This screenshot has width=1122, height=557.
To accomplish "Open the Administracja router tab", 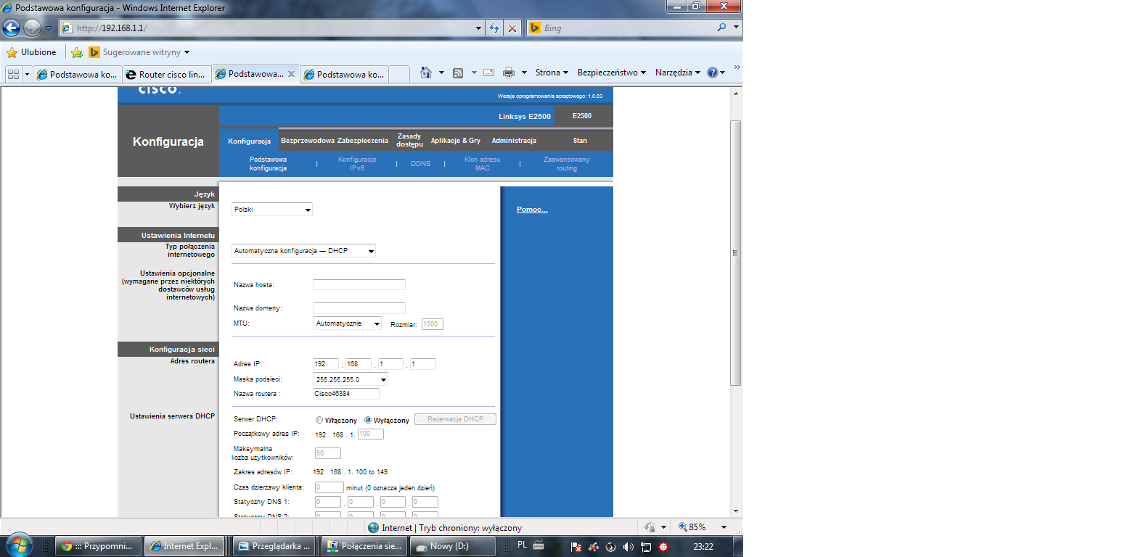I will pos(514,141).
